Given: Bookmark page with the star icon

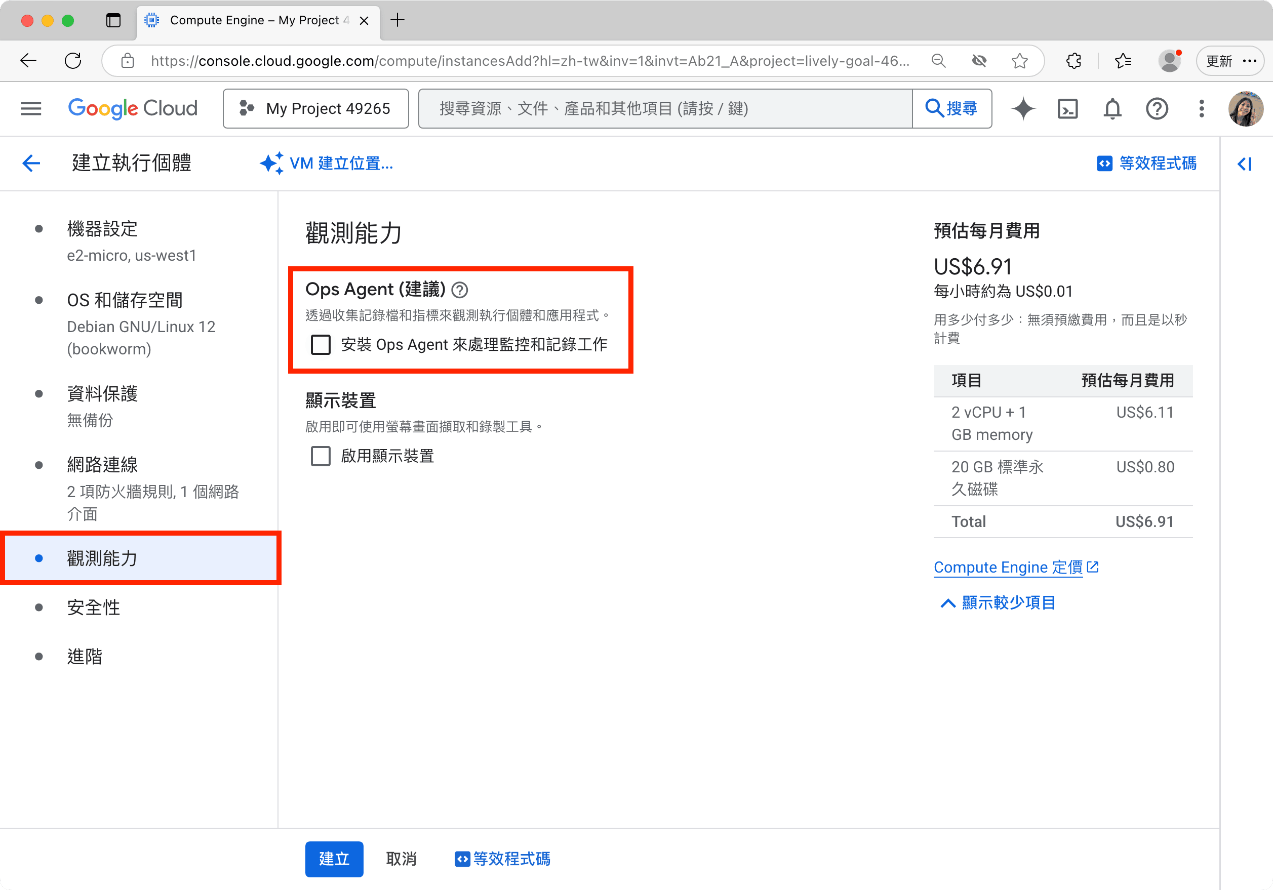Looking at the screenshot, I should [x=1020, y=60].
